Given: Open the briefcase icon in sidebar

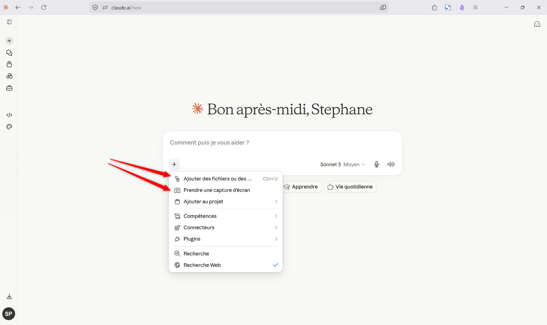Looking at the screenshot, I should point(9,88).
